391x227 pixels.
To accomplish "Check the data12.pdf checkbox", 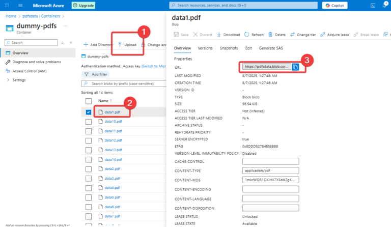I will click(89, 140).
